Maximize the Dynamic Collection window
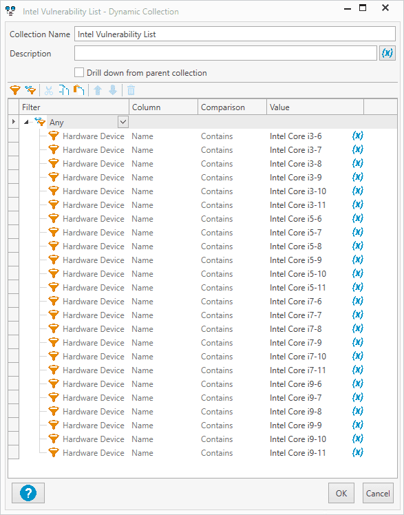 [x=363, y=8]
